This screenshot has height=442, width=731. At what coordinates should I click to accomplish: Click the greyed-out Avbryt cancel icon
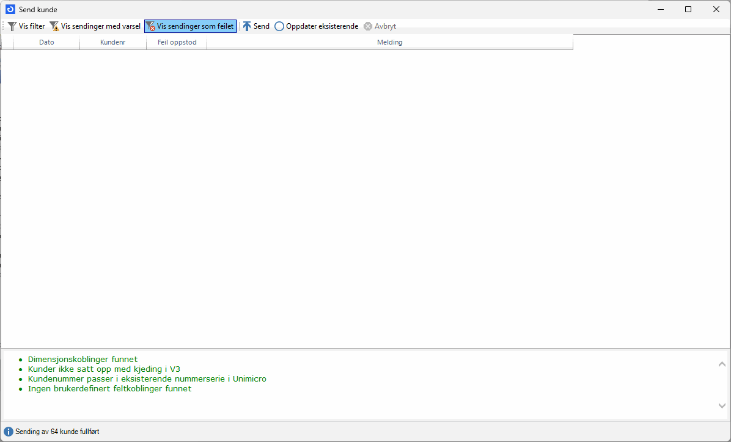pos(368,27)
